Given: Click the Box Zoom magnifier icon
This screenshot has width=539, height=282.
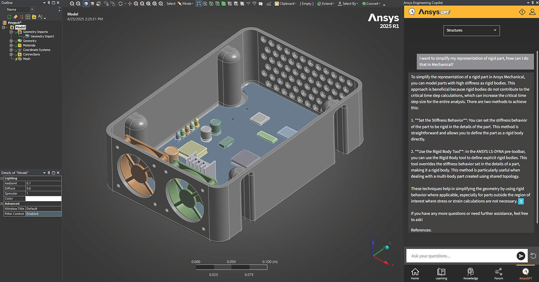Looking at the screenshot, I should [x=142, y=4].
